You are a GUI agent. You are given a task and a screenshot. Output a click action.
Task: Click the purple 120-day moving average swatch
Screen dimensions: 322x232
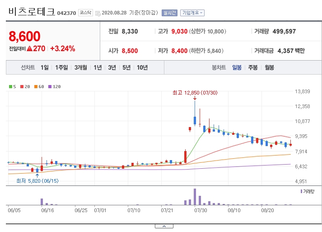[x=50, y=86]
